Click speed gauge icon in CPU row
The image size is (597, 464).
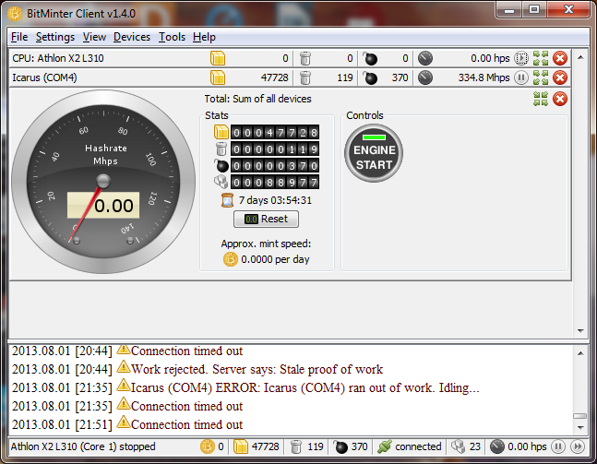[x=425, y=58]
